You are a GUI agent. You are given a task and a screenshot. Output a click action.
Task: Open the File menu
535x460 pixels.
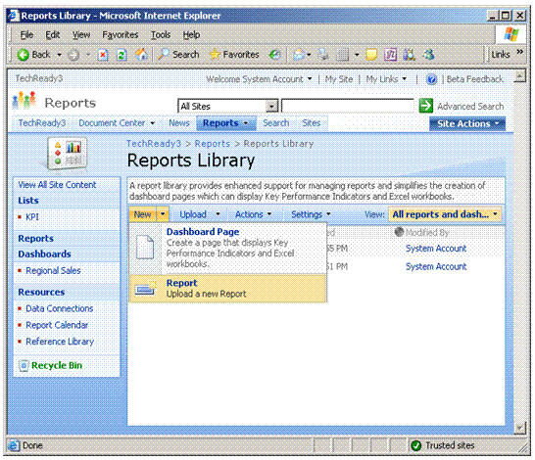click(x=26, y=35)
